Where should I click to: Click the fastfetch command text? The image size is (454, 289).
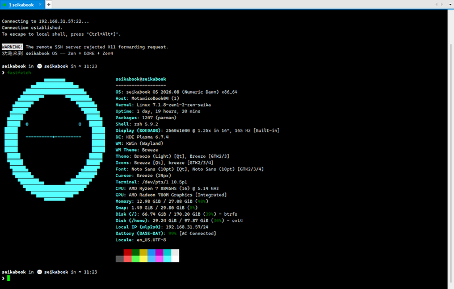(19, 73)
